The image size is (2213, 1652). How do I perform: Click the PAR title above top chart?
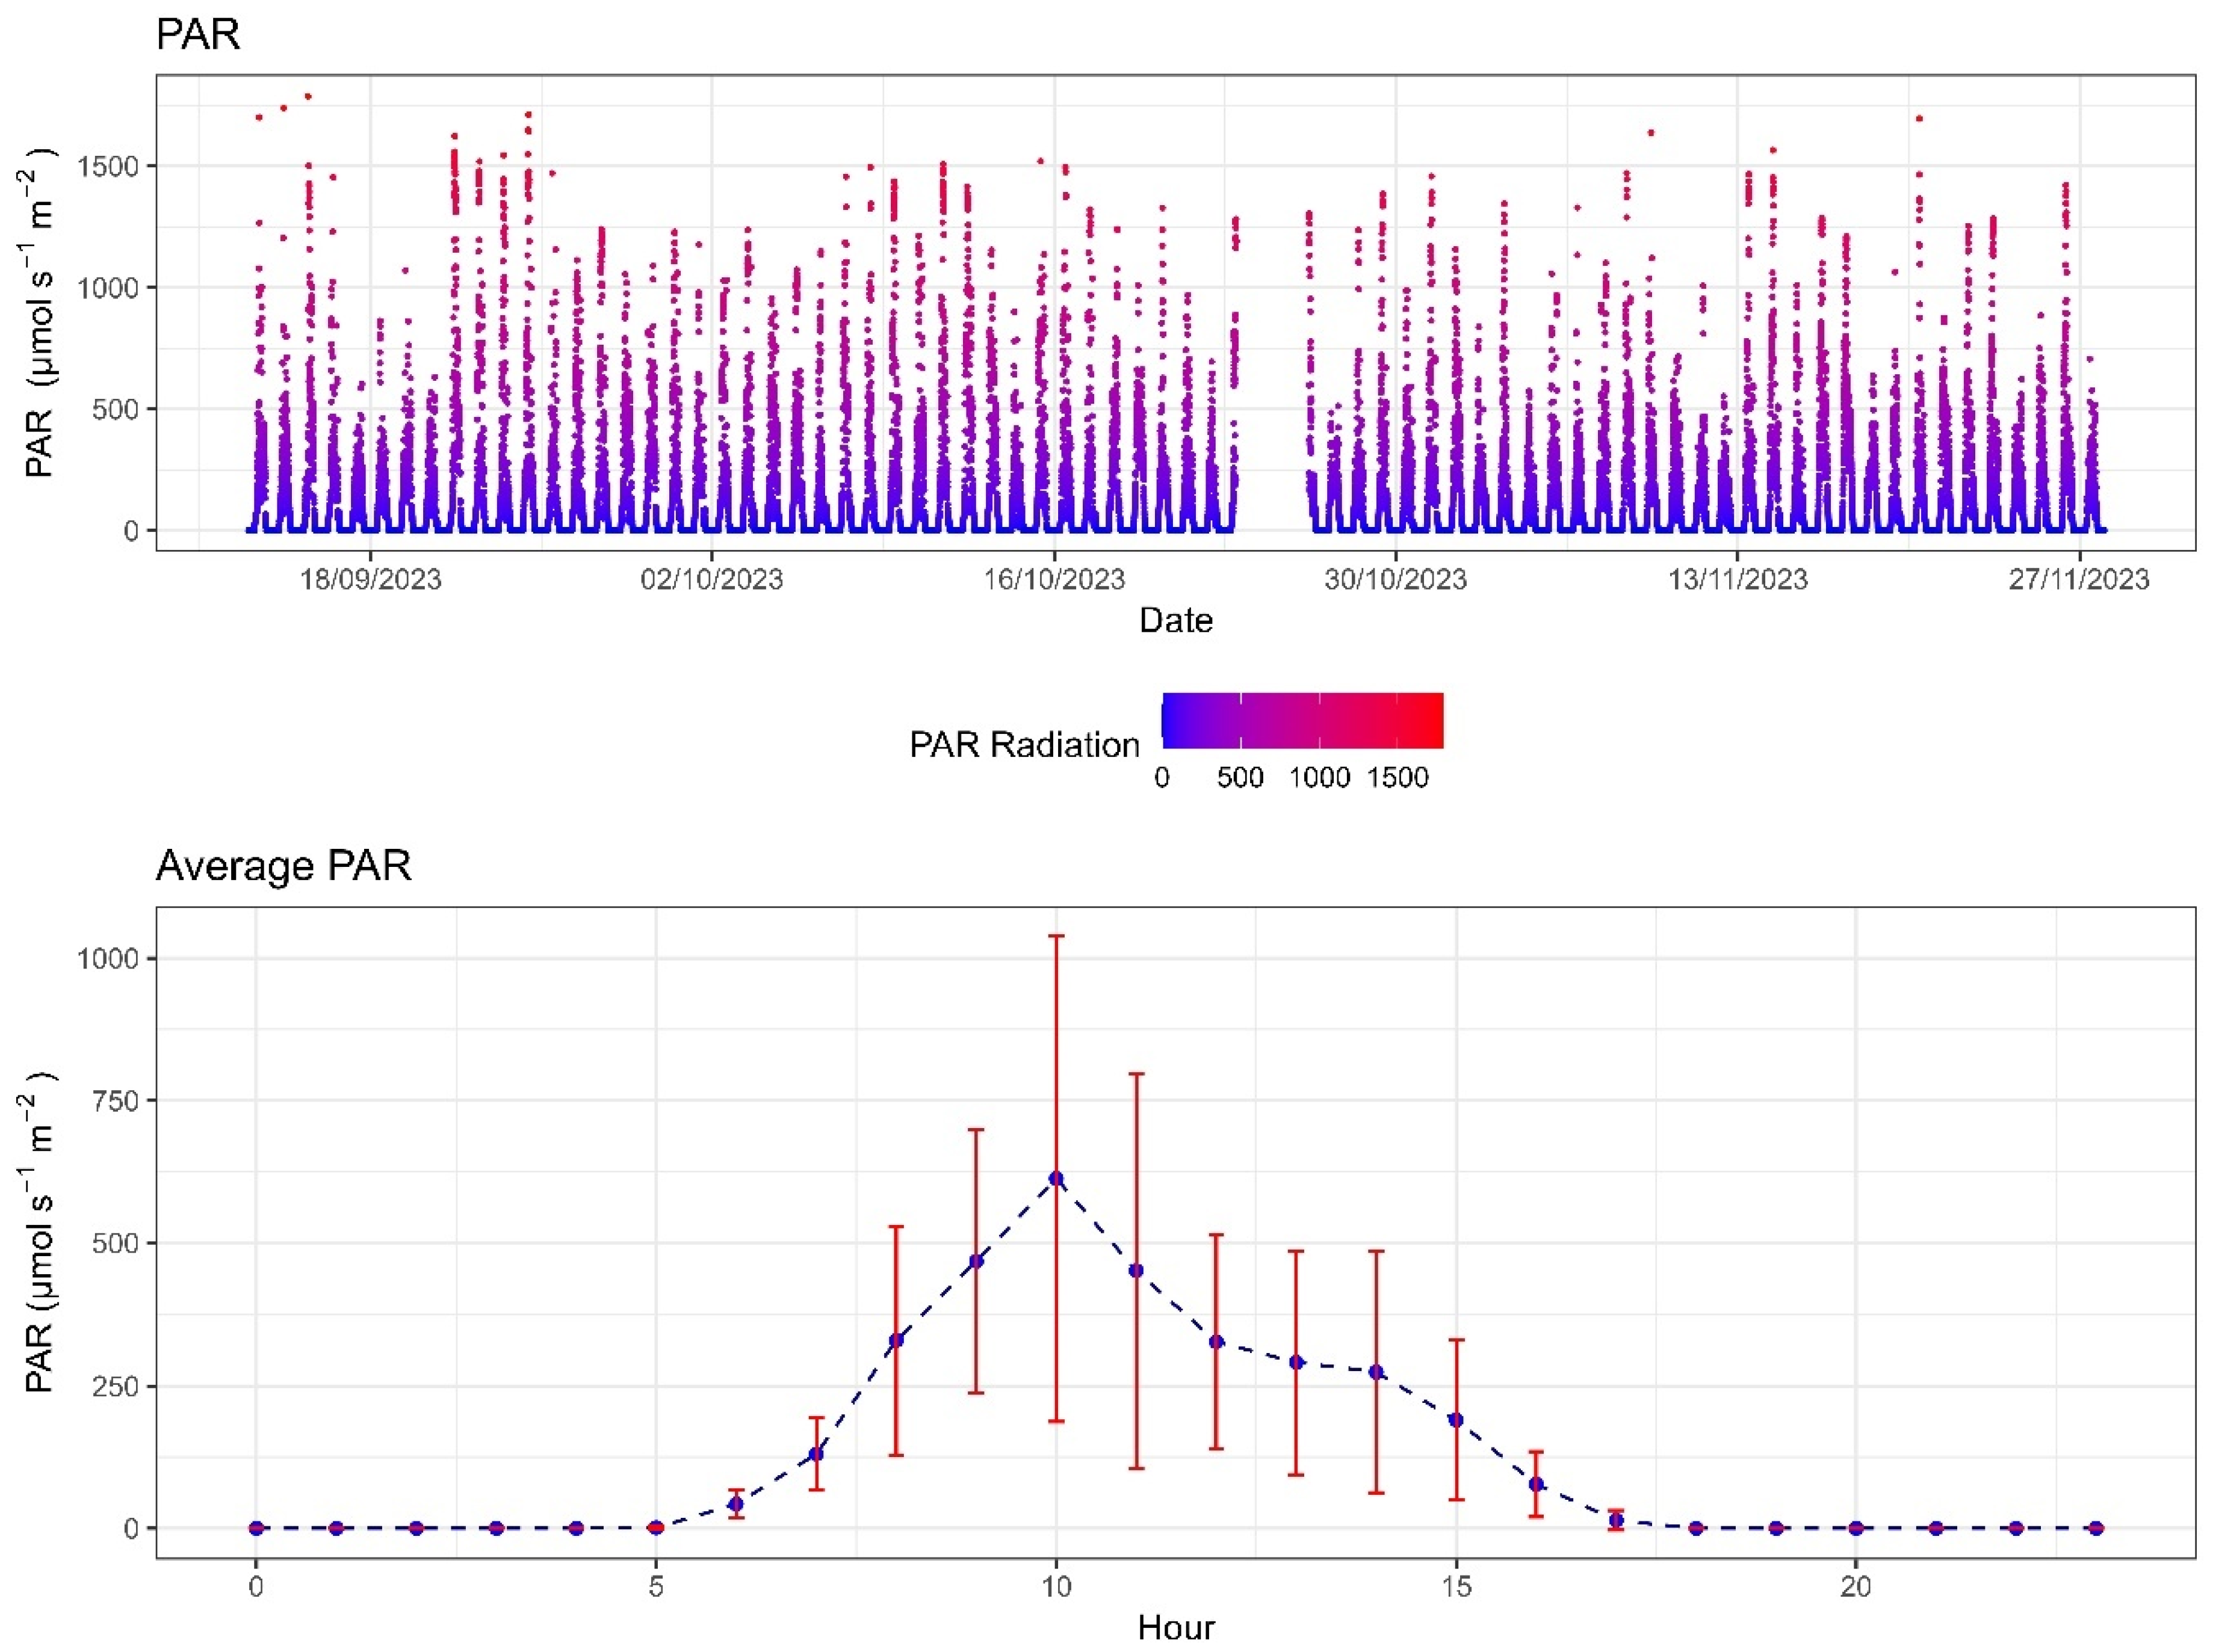[198, 35]
